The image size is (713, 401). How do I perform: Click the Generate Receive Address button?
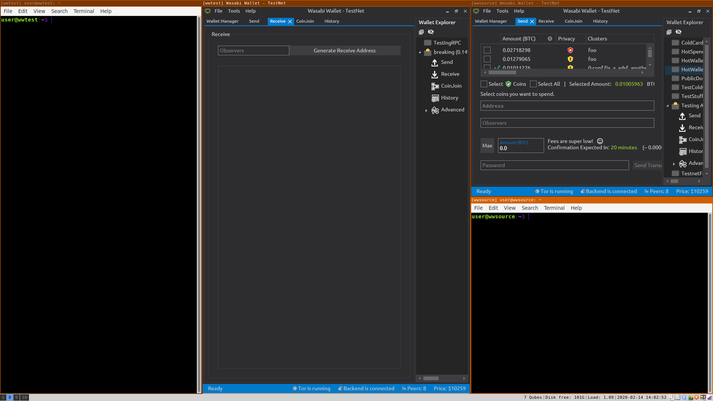click(345, 50)
